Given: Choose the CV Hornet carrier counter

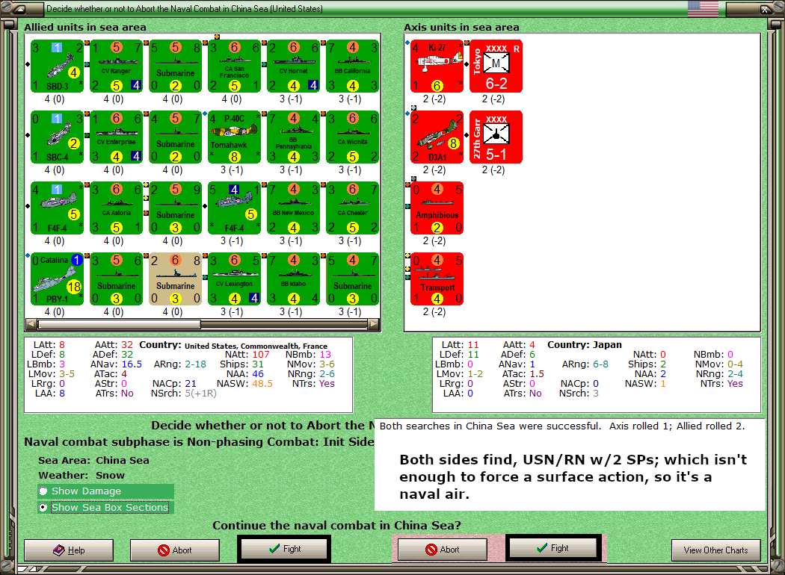Looking at the screenshot, I should tap(293, 66).
